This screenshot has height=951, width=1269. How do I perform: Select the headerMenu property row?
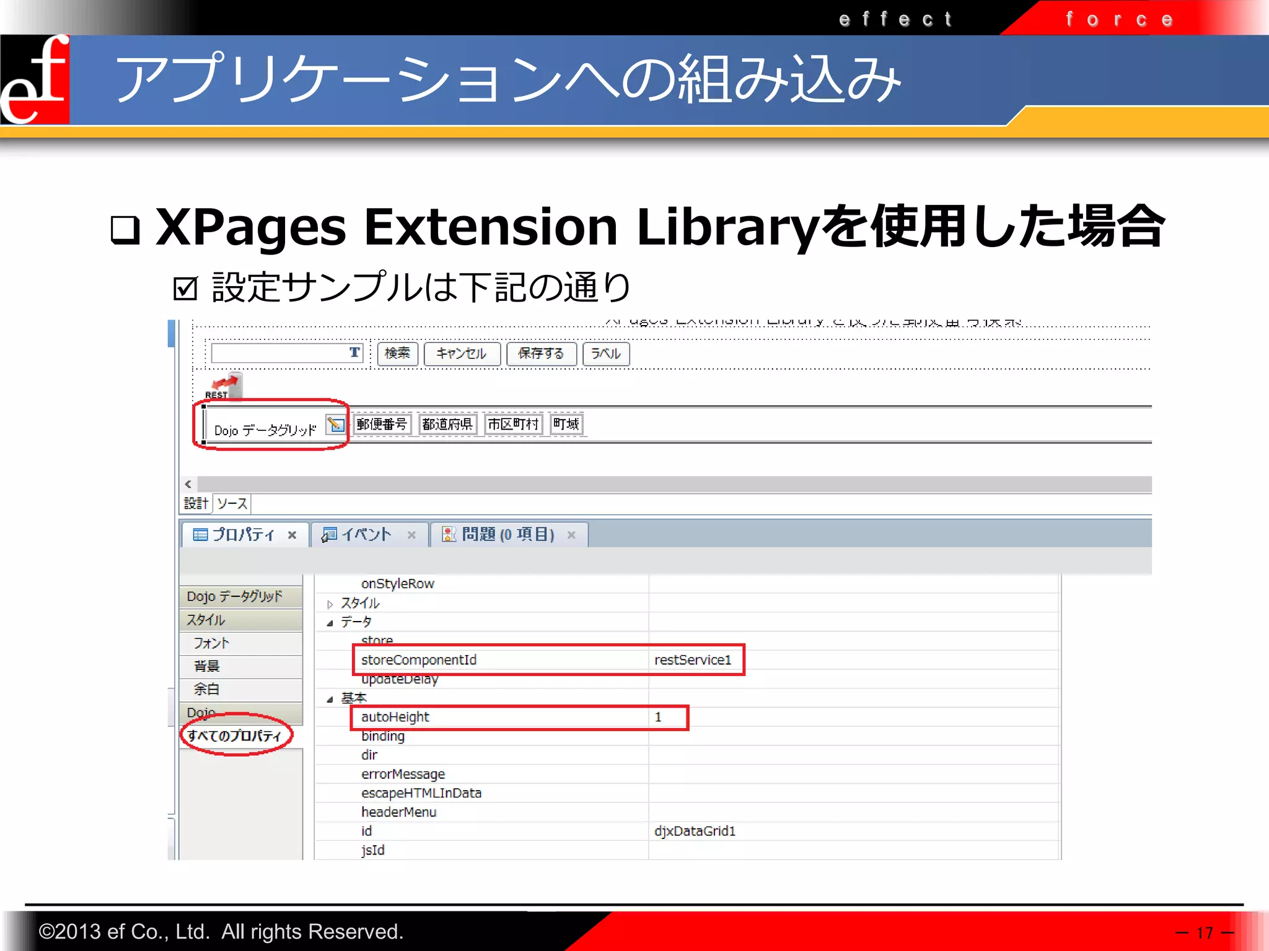(687, 812)
